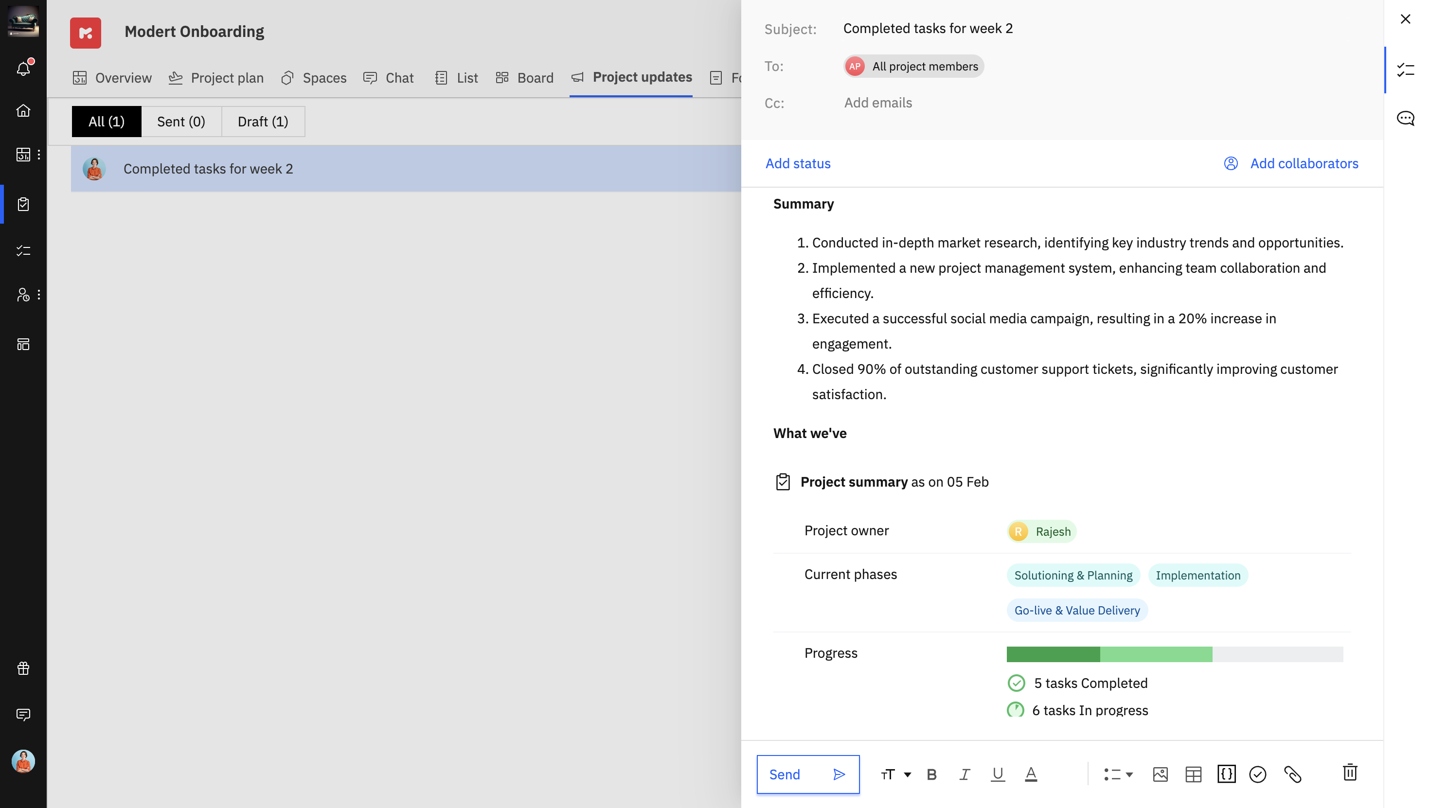1430x808 pixels.
Task: Click the Bold formatting icon
Action: tap(931, 774)
